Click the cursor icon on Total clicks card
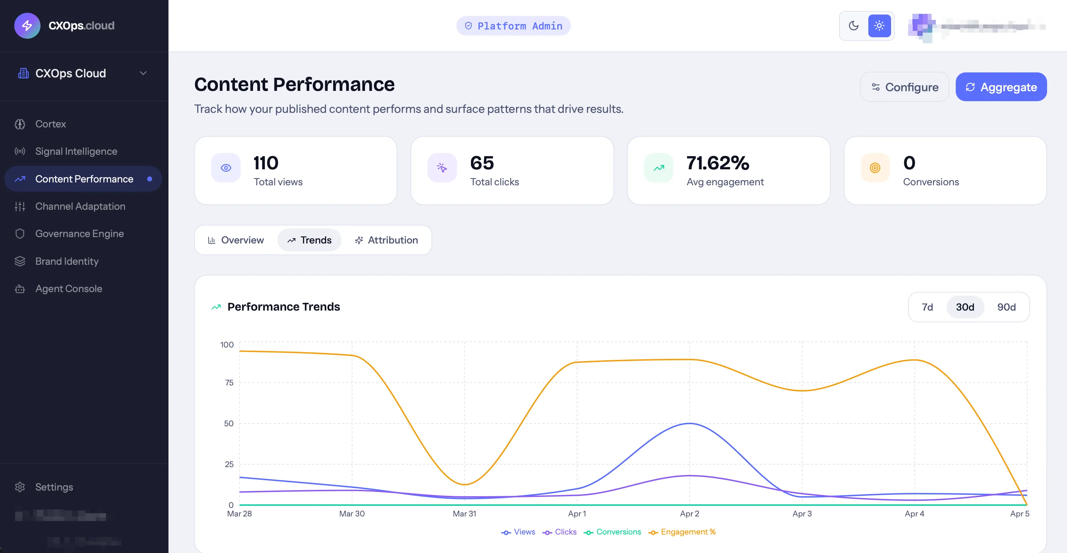Screen dimensions: 1067x553 pos(442,168)
